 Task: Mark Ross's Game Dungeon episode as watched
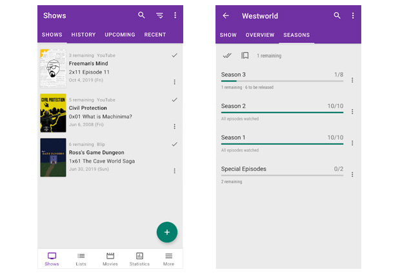pos(174,144)
